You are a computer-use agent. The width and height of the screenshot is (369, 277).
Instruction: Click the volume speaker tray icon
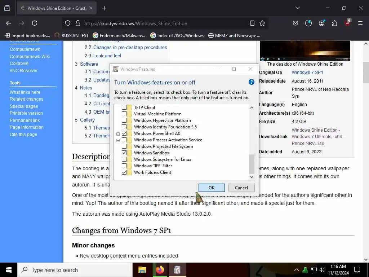[x=322, y=270]
